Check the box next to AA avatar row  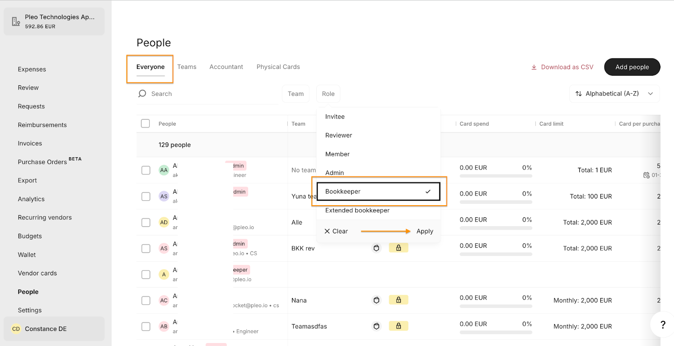pos(146,170)
